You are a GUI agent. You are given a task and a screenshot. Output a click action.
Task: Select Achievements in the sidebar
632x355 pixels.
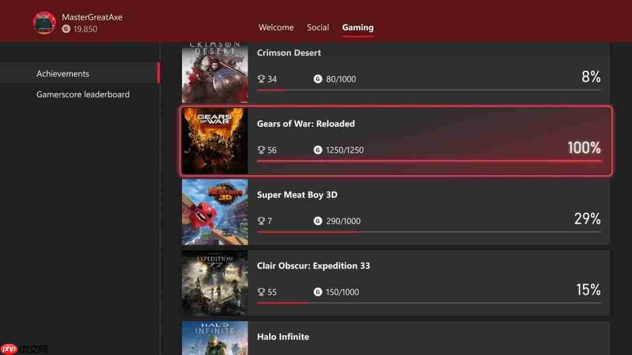pos(80,73)
